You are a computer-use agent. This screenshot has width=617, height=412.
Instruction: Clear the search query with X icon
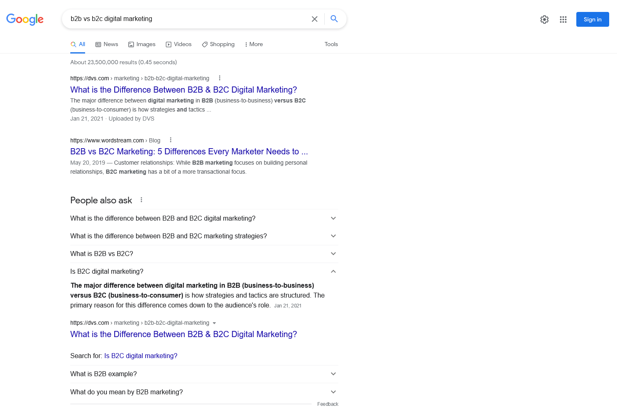(x=314, y=19)
